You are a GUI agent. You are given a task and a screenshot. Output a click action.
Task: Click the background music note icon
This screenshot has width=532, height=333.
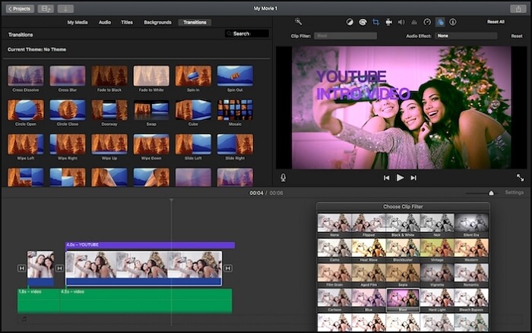[24, 319]
